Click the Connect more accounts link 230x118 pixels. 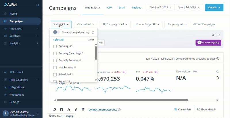coord(103,109)
